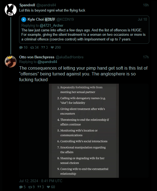Click the Replying to @spandrell4 mention
The height and width of the screenshot is (191, 157).
[47, 62]
